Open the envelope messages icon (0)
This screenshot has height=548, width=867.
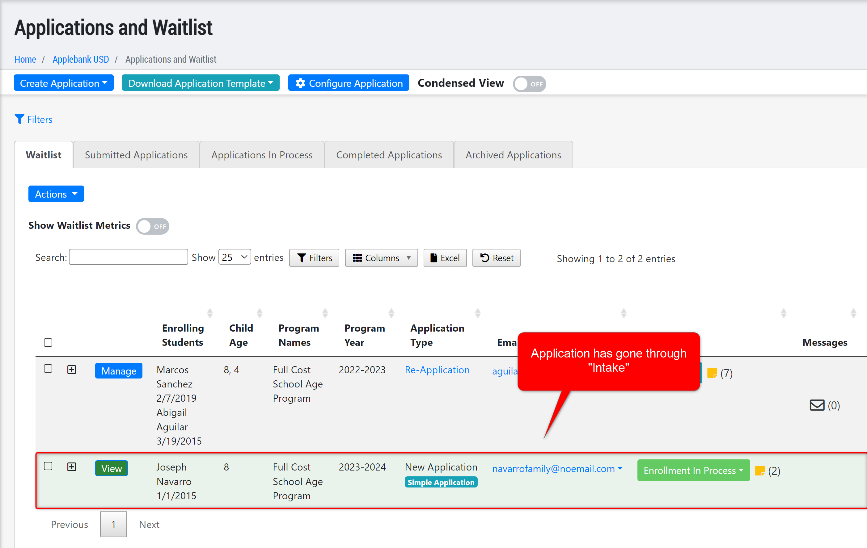coord(817,405)
